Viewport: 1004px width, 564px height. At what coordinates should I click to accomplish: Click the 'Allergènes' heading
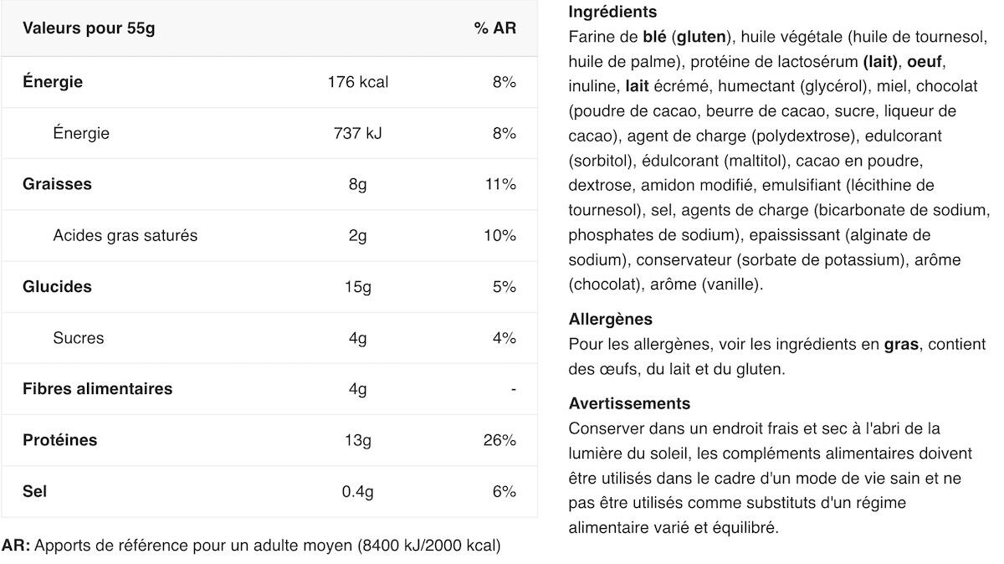coord(610,319)
